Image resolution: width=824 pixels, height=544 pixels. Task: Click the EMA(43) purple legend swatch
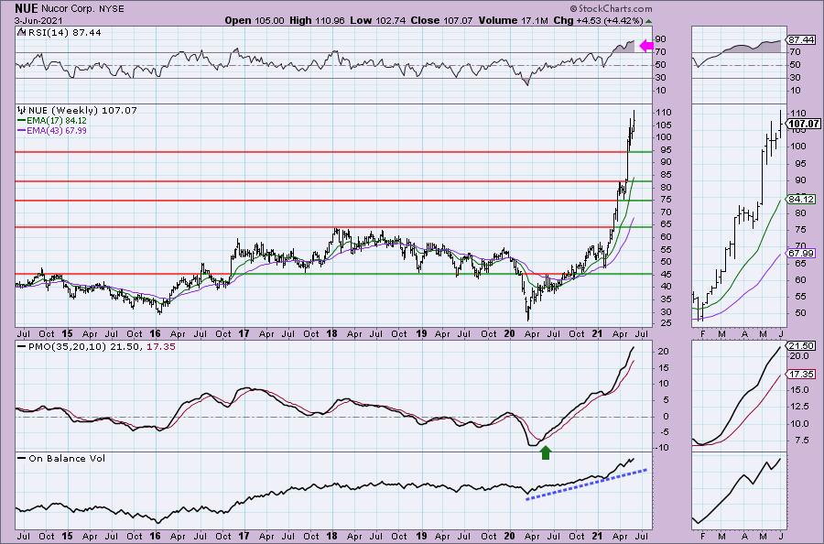[x=22, y=130]
